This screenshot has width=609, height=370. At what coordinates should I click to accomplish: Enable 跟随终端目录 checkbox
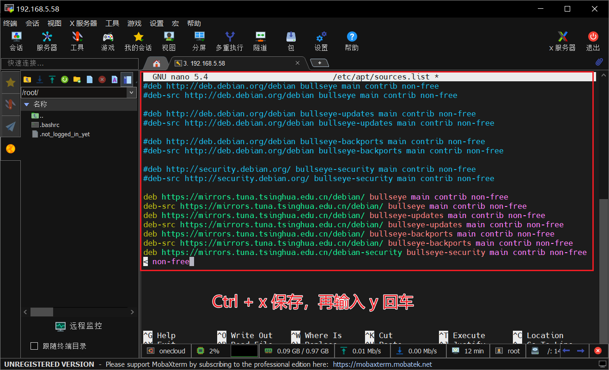point(34,346)
